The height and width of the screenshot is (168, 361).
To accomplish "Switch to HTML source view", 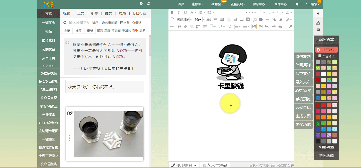I will (172, 27).
